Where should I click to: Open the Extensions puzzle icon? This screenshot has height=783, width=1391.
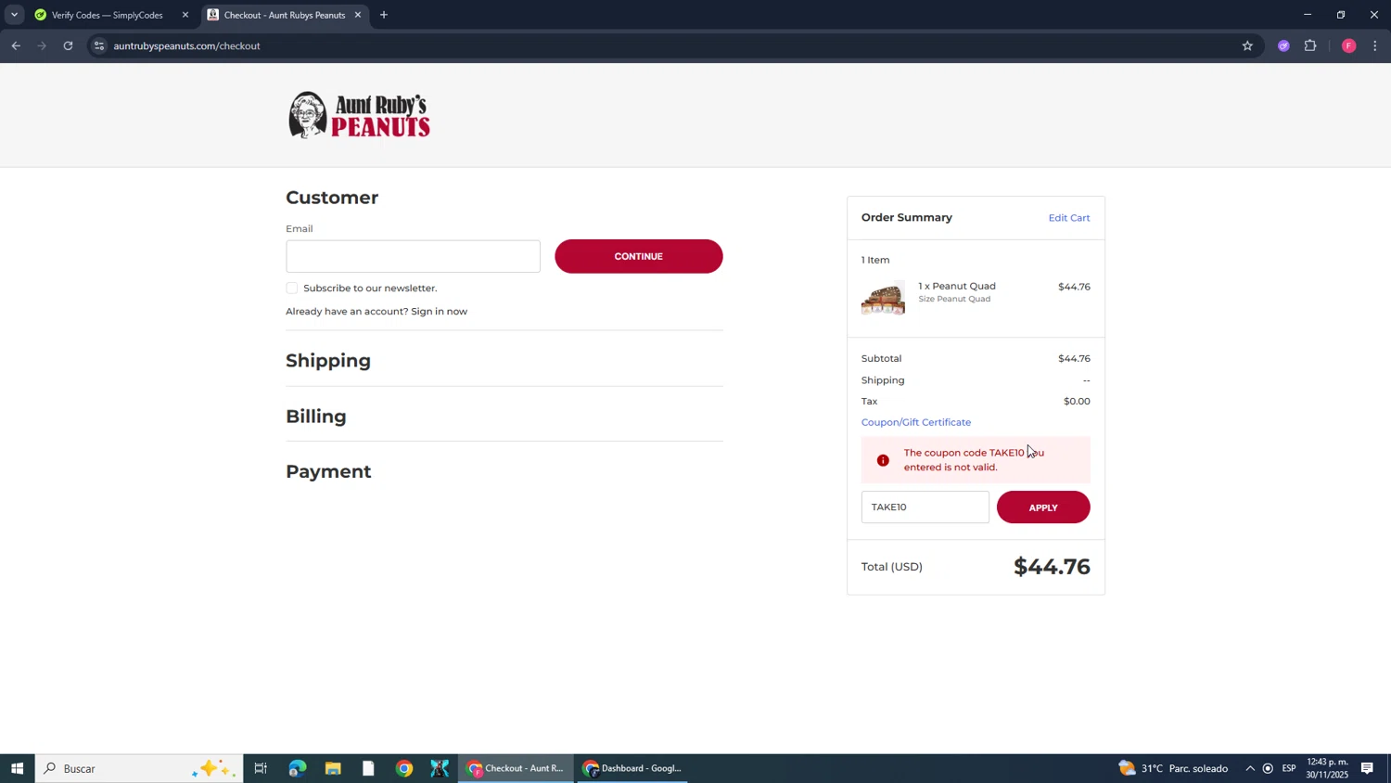tap(1310, 45)
